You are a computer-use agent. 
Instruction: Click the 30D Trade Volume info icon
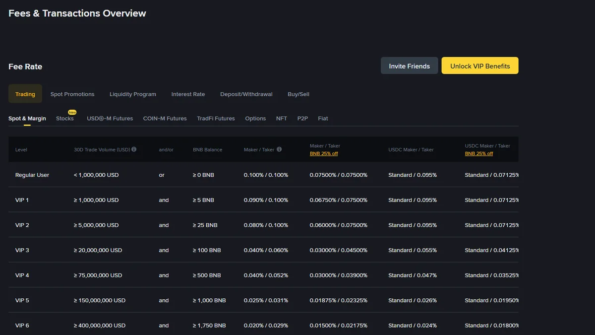(134, 149)
